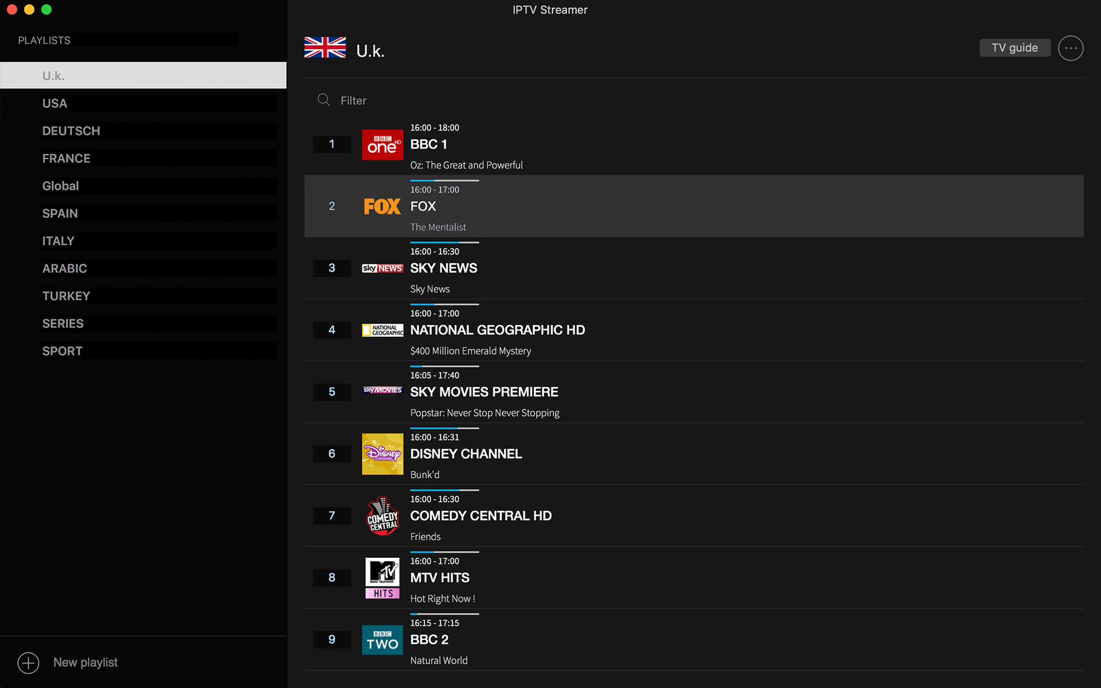This screenshot has width=1101, height=688.
Task: Click the Sky News channel logo
Action: 382,268
